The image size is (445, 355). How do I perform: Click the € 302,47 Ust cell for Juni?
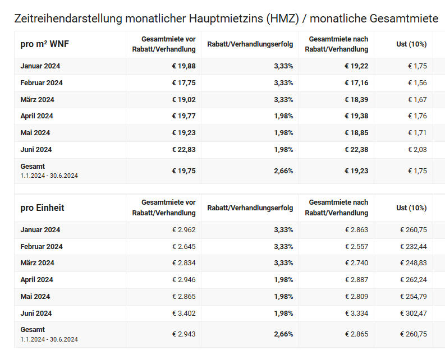pos(413,313)
